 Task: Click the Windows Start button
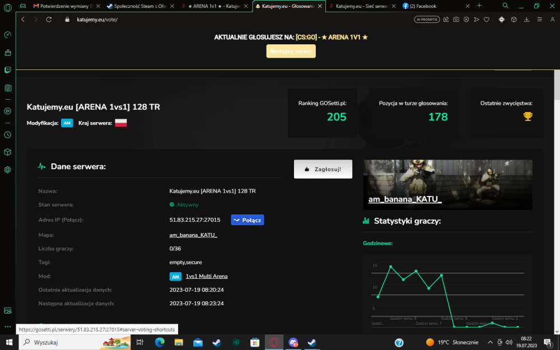(x=9, y=342)
